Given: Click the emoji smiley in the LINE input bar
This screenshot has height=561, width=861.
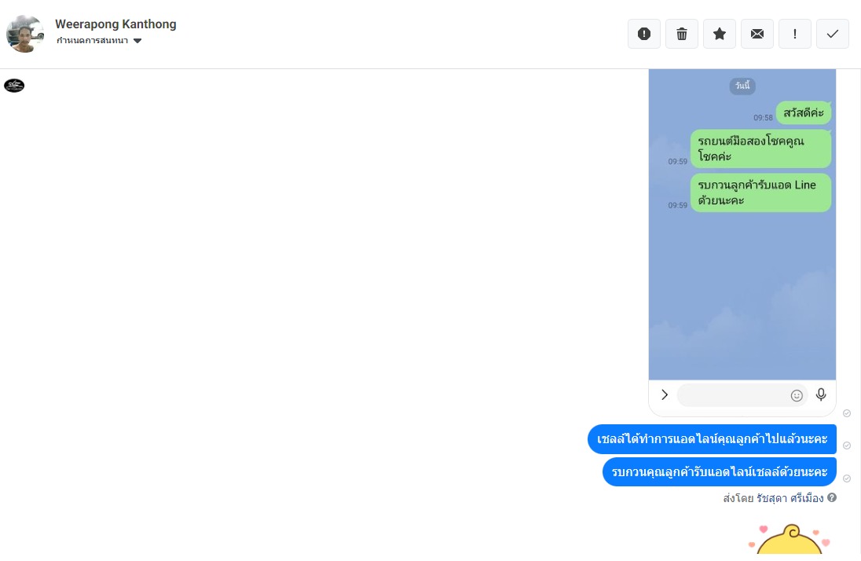Looking at the screenshot, I should pos(797,396).
